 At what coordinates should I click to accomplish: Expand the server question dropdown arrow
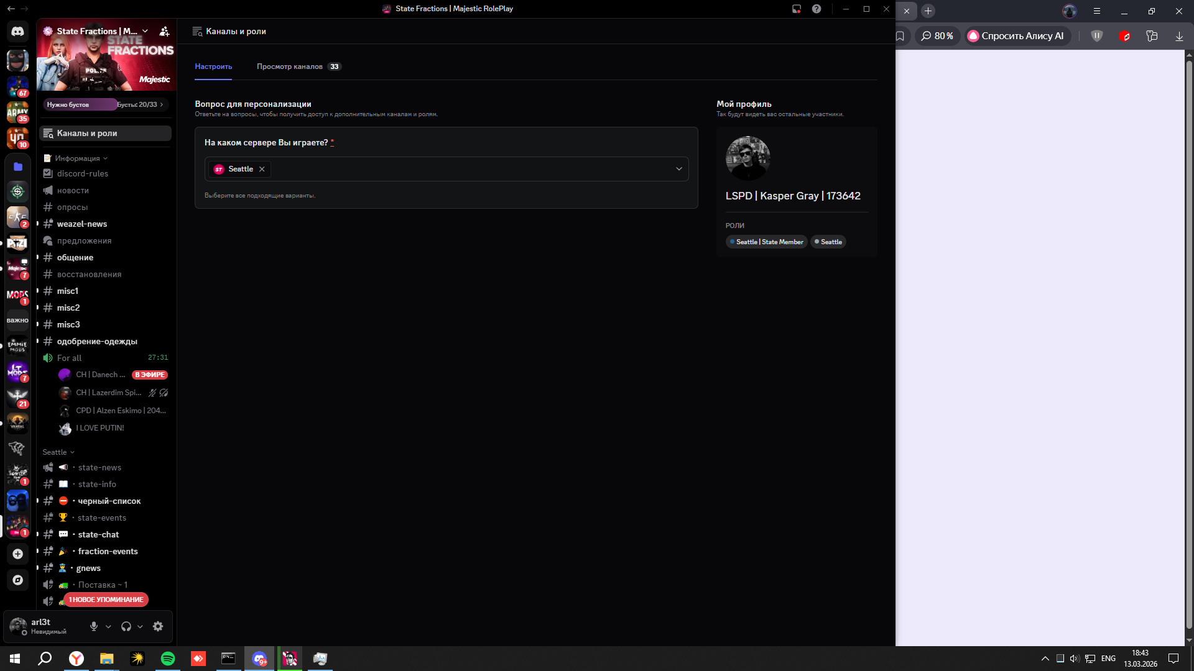[x=678, y=169]
